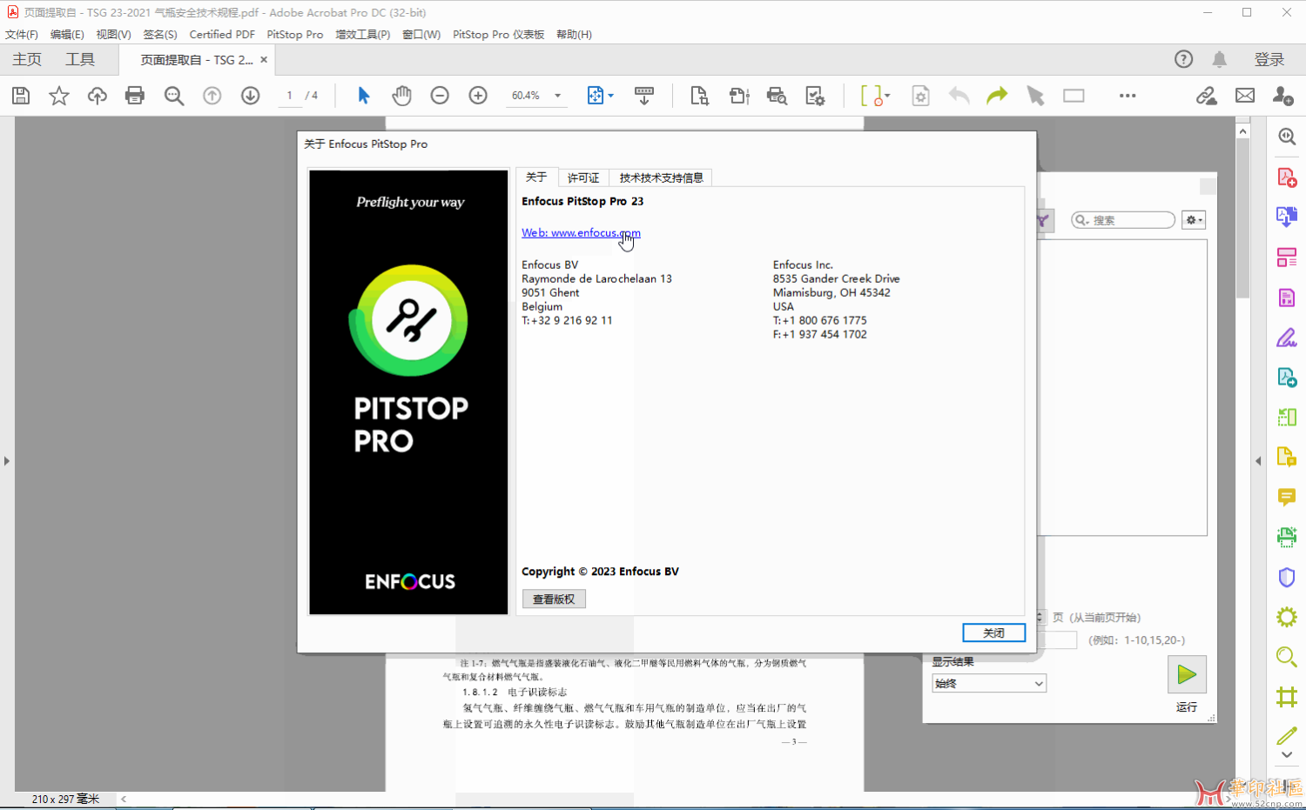Expand the left navigation pane arrow
The image size is (1306, 810).
pyautogui.click(x=7, y=461)
